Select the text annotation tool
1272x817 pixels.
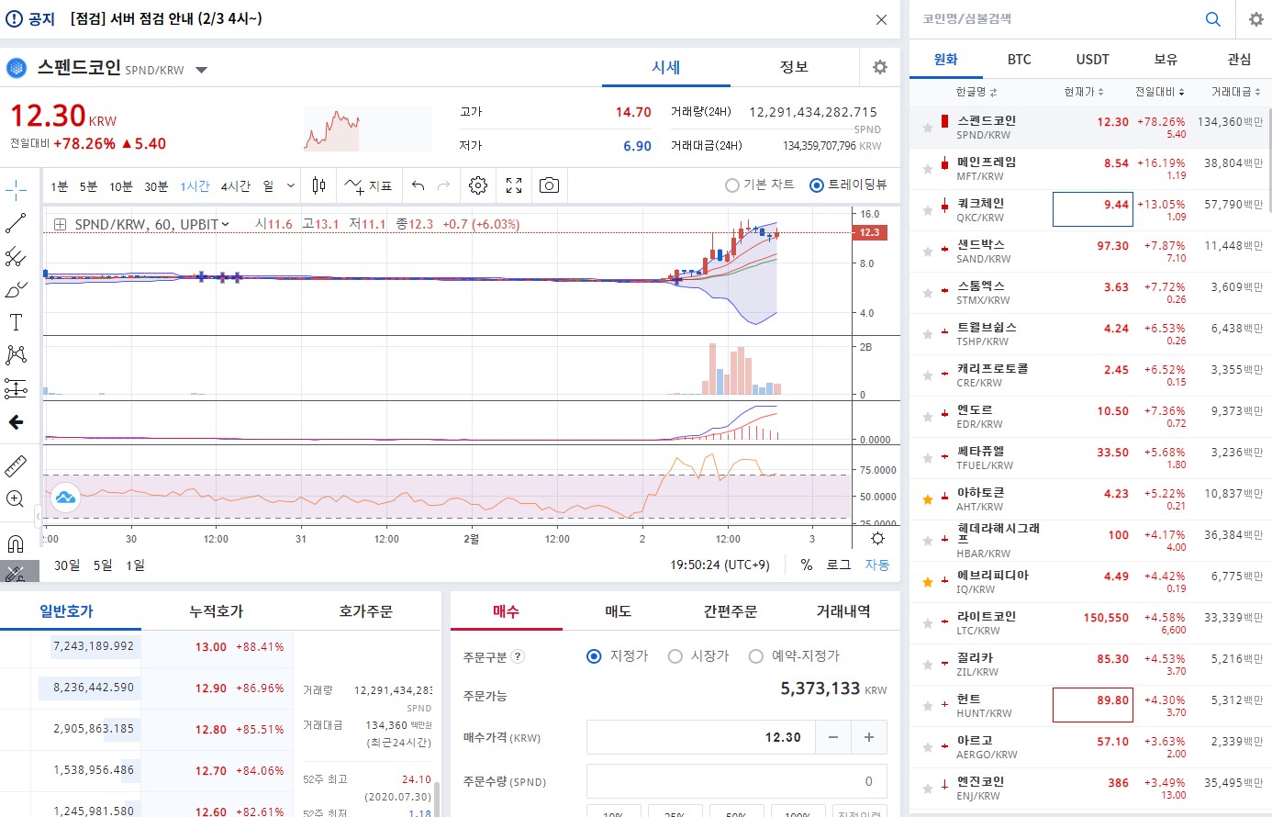pyautogui.click(x=16, y=322)
